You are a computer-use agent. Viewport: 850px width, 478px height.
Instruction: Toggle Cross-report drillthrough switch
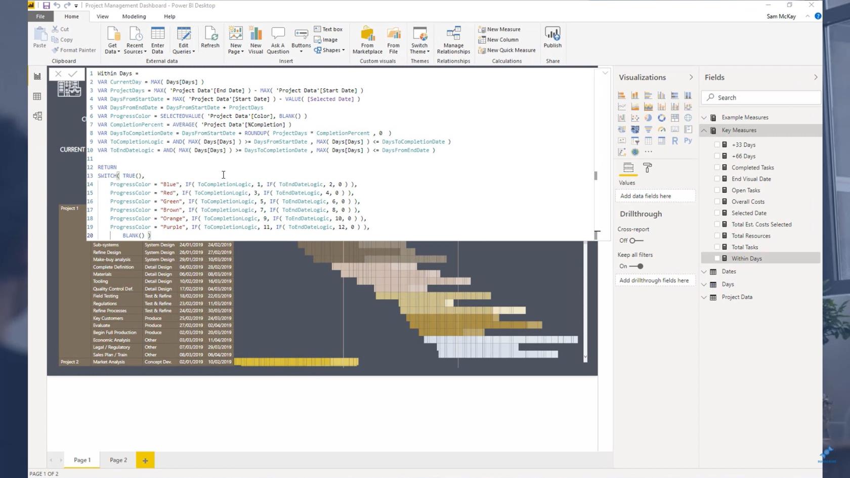tap(636, 241)
